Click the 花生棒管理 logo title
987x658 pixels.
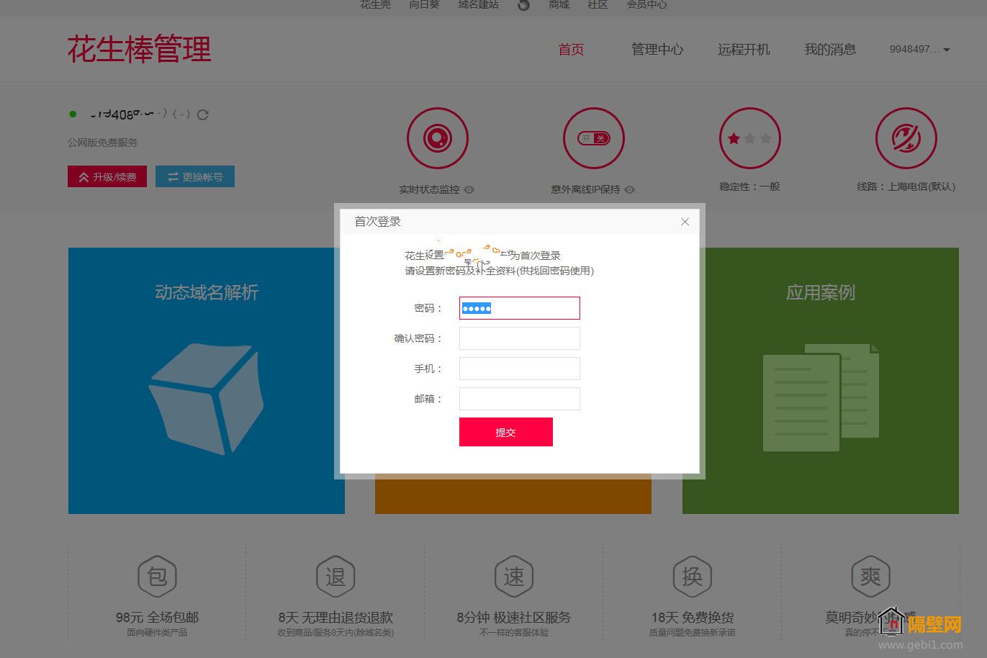[140, 49]
